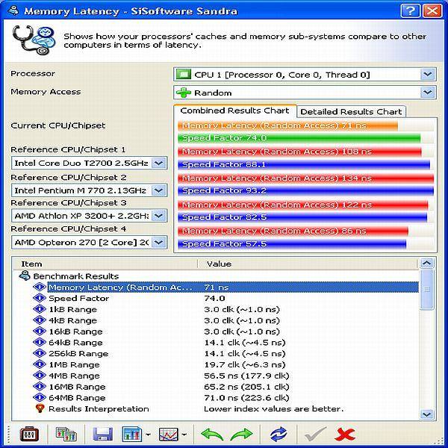Image resolution: width=448 pixels, height=448 pixels.
Task: Close the Memory Latency window
Action: point(432,11)
